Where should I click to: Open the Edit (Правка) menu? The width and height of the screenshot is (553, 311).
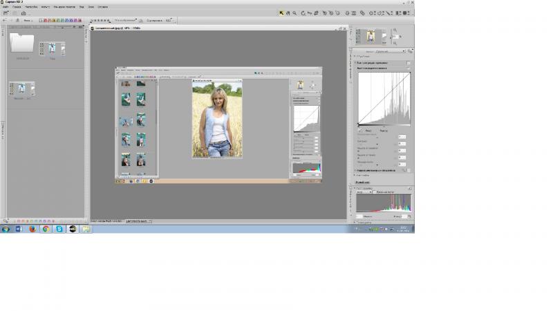point(17,7)
